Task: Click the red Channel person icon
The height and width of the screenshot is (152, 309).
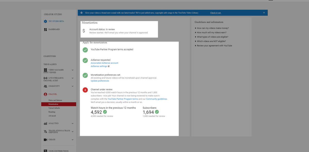Action: coord(45,94)
